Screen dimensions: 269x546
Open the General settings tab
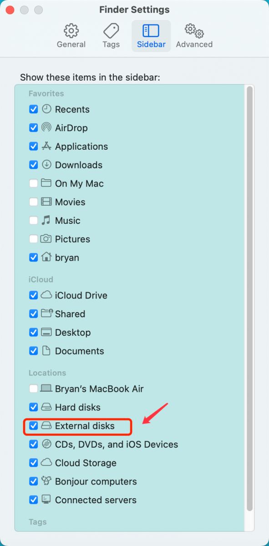pos(71,35)
